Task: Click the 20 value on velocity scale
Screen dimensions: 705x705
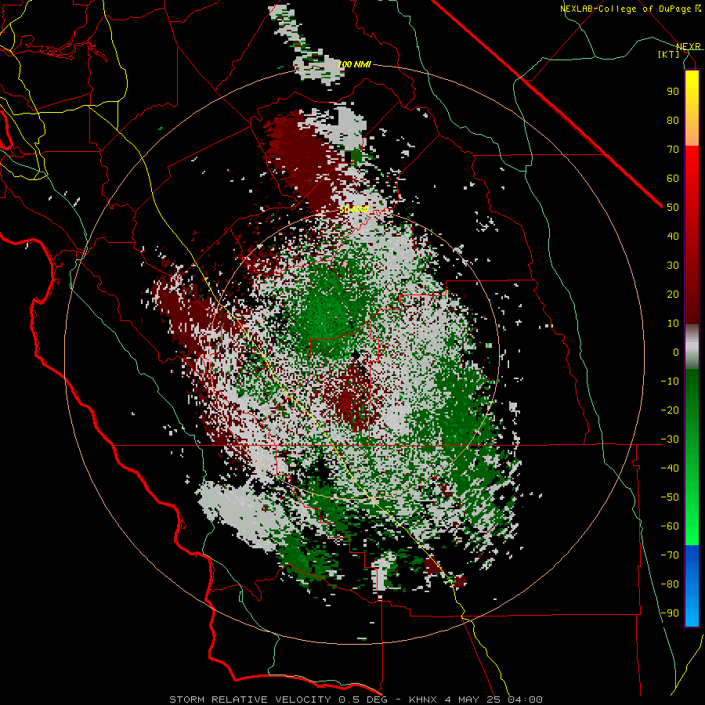Action: [673, 294]
